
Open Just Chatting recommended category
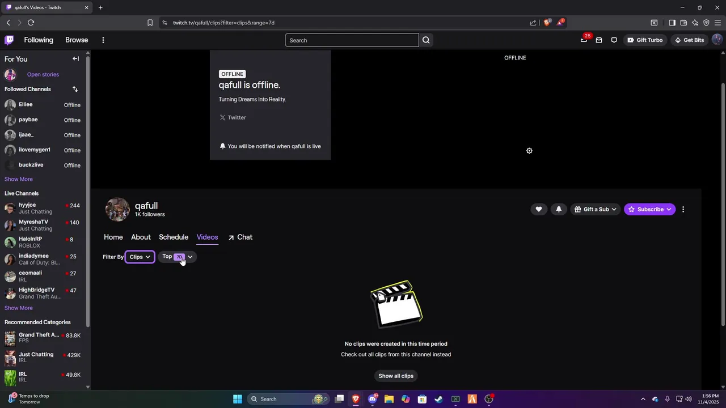[x=43, y=358]
